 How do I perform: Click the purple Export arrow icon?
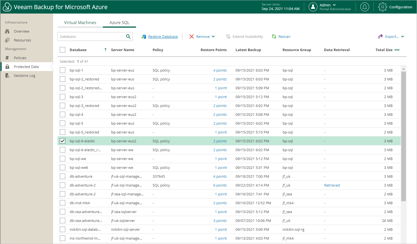(381, 36)
